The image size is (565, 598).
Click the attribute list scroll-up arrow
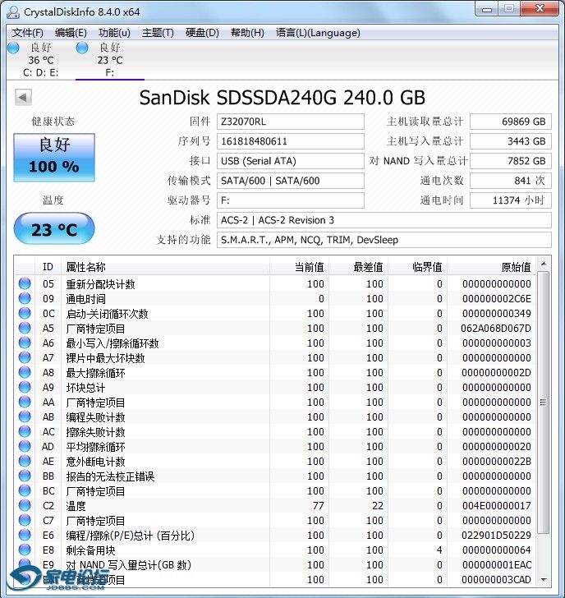pyautogui.click(x=544, y=264)
